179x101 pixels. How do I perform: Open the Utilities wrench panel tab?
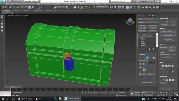point(157,15)
